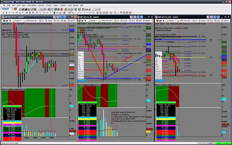Click dc shortcut in 15-minute chart toolbar
The height and width of the screenshot is (145, 232).
[42, 20]
